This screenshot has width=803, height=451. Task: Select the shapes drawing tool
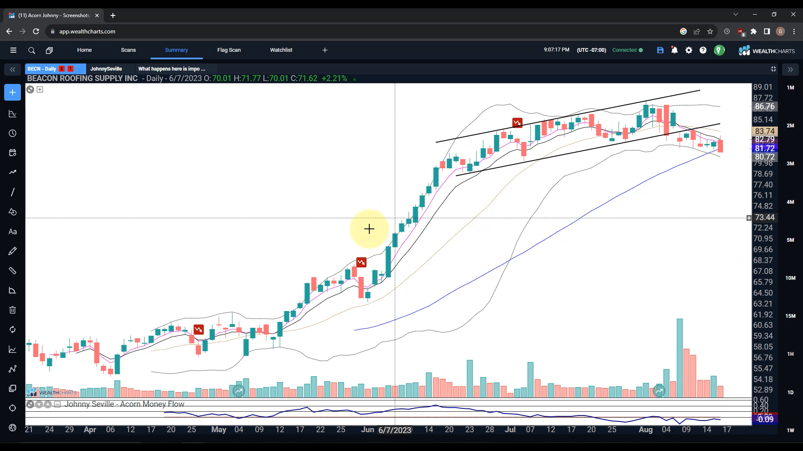(13, 212)
